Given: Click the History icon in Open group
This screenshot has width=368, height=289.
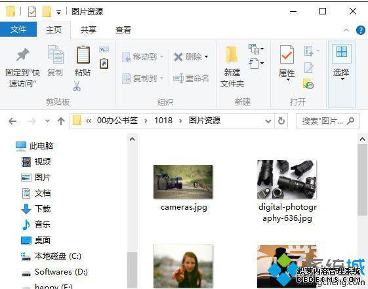Looking at the screenshot, I should (x=308, y=84).
